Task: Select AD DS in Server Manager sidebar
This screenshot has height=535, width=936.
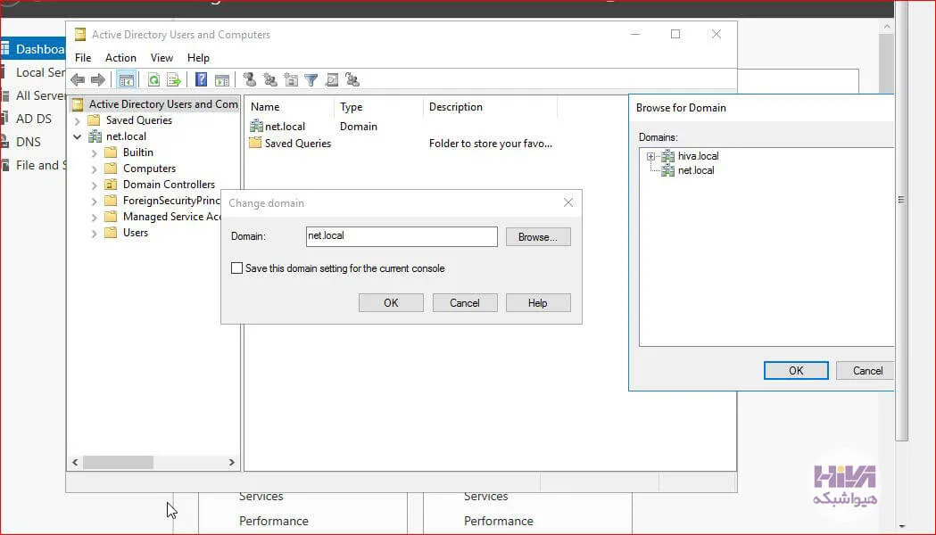Action: (x=33, y=119)
